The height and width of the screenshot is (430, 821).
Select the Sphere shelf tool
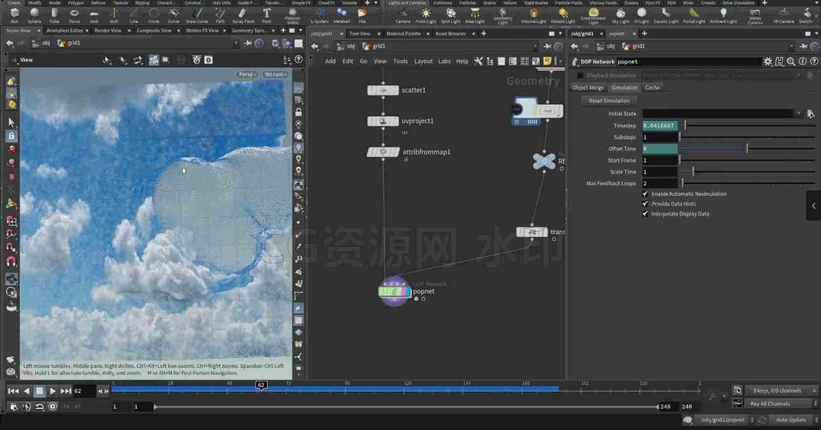point(34,15)
